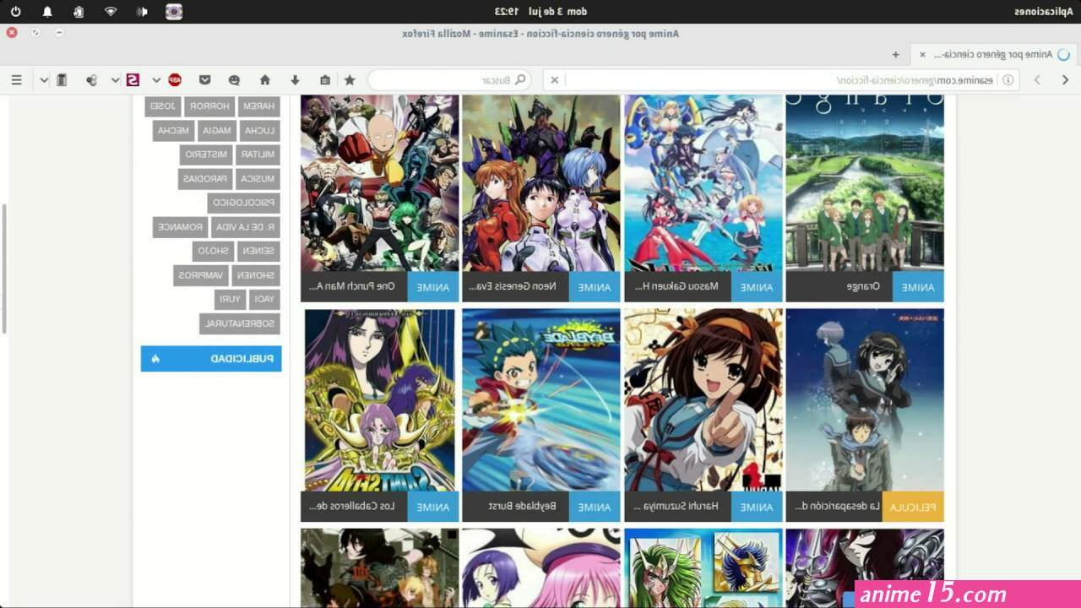The width and height of the screenshot is (1081, 608).
Task: Bookmark this page with the star icon
Action: pyautogui.click(x=350, y=80)
